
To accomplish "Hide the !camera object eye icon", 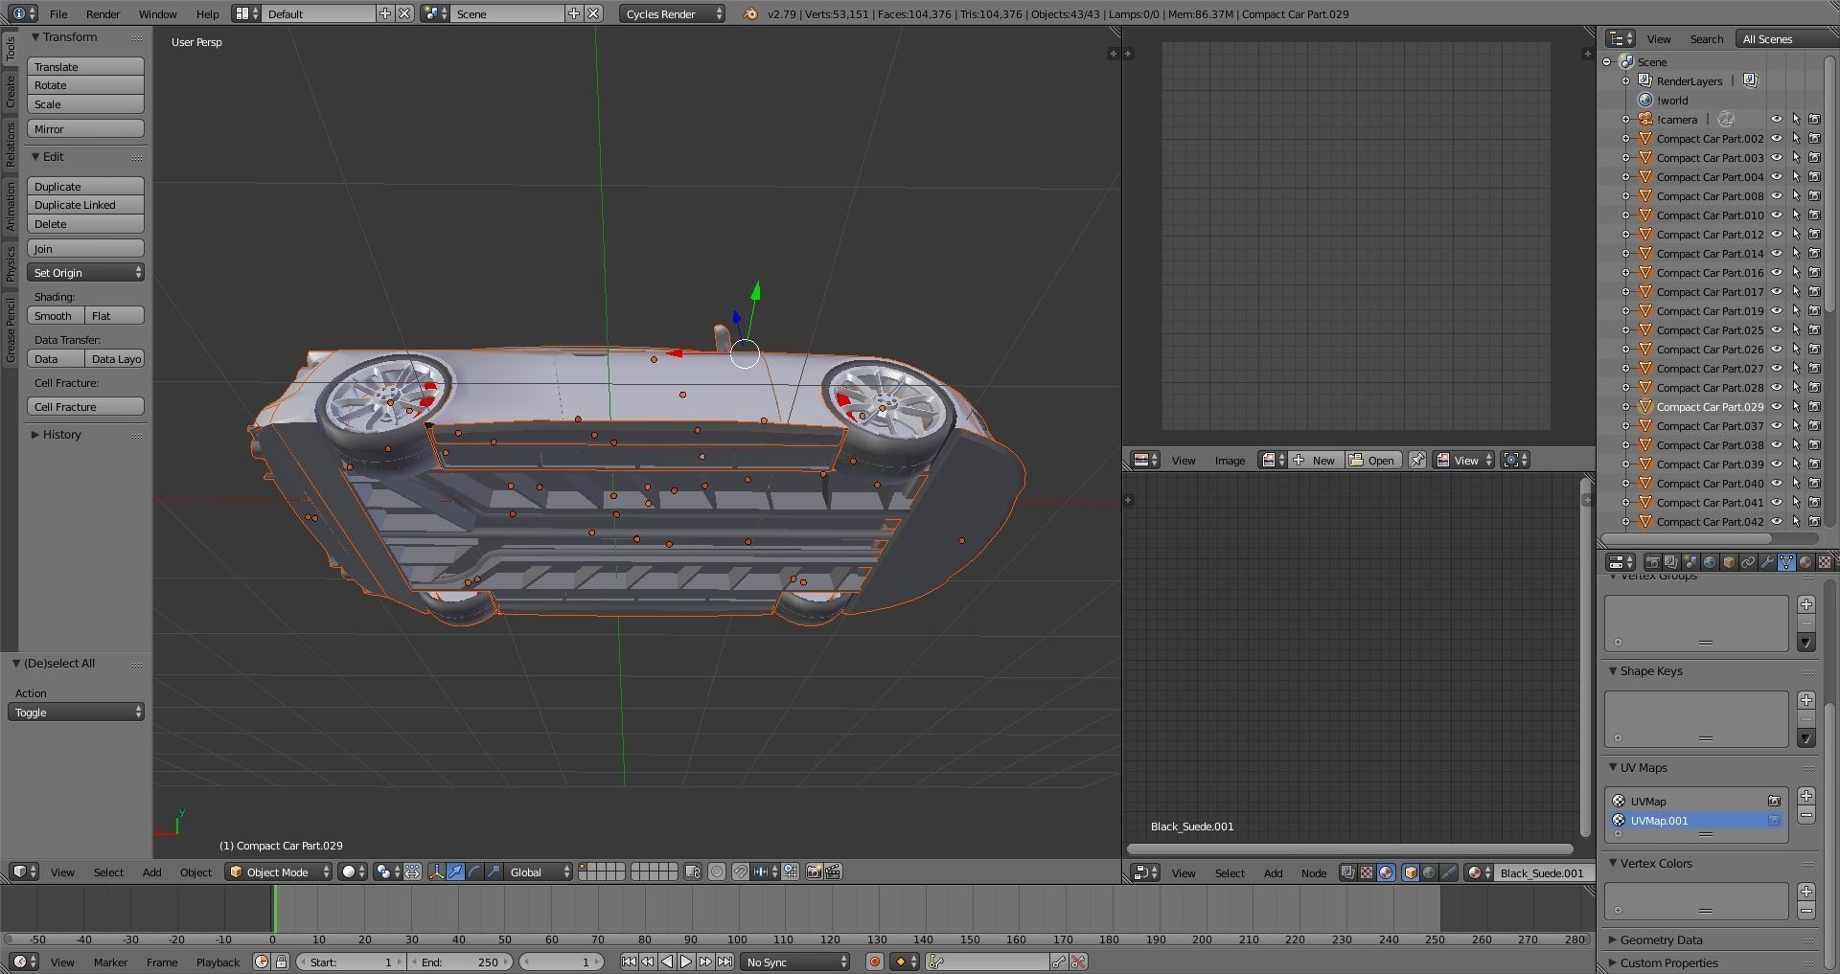I will point(1776,120).
